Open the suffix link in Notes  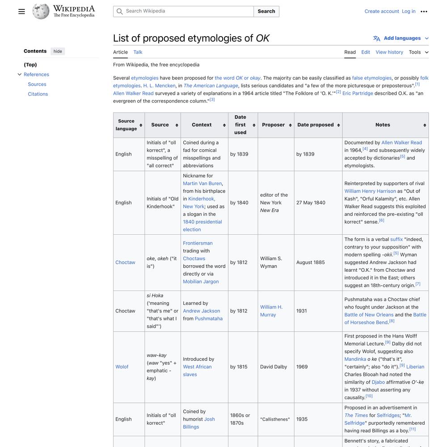point(396,240)
